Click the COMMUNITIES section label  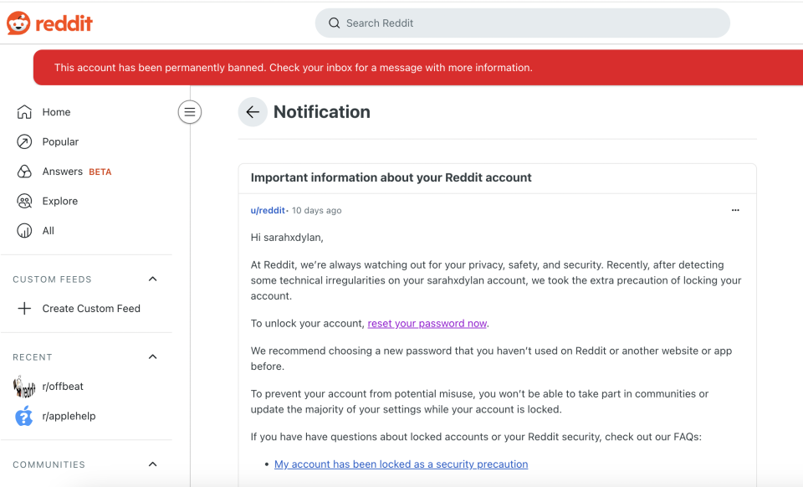point(49,465)
